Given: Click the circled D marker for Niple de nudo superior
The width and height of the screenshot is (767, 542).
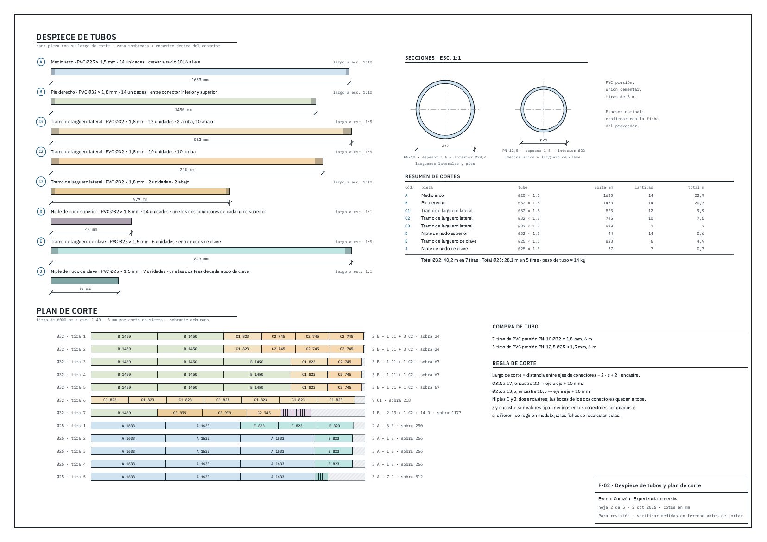Looking at the screenshot, I should [x=41, y=212].
